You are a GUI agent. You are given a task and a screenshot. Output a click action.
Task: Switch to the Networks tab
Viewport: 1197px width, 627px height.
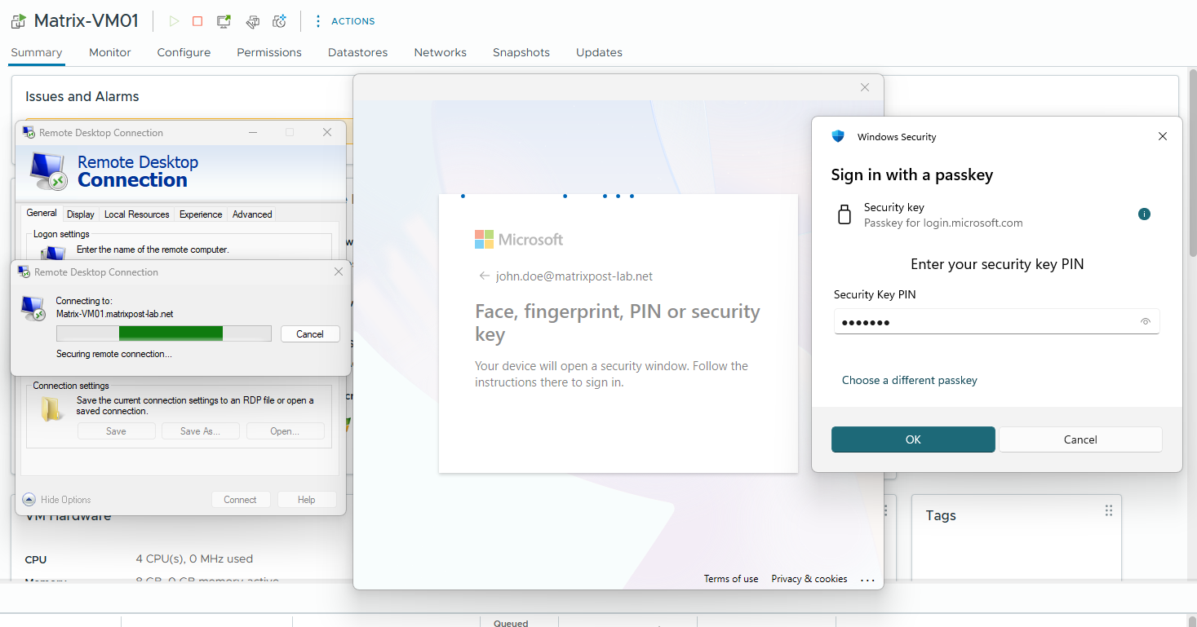click(441, 52)
